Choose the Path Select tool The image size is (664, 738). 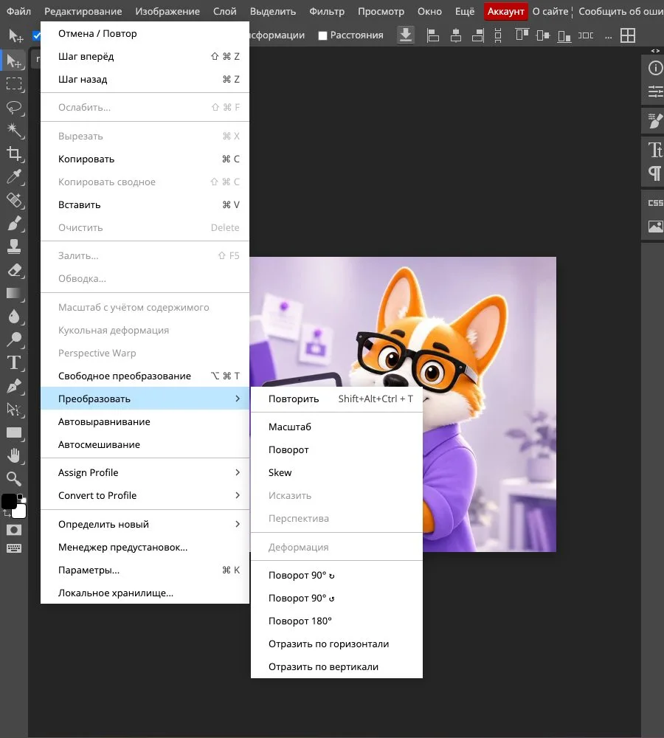[14, 410]
